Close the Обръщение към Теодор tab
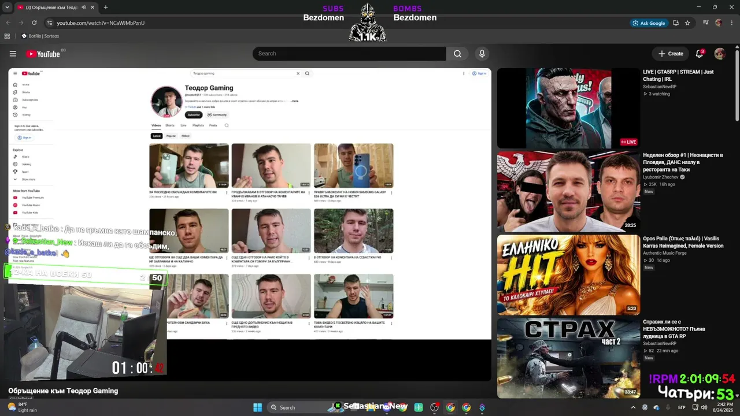Screen dimensions: 740x416 (92, 8)
